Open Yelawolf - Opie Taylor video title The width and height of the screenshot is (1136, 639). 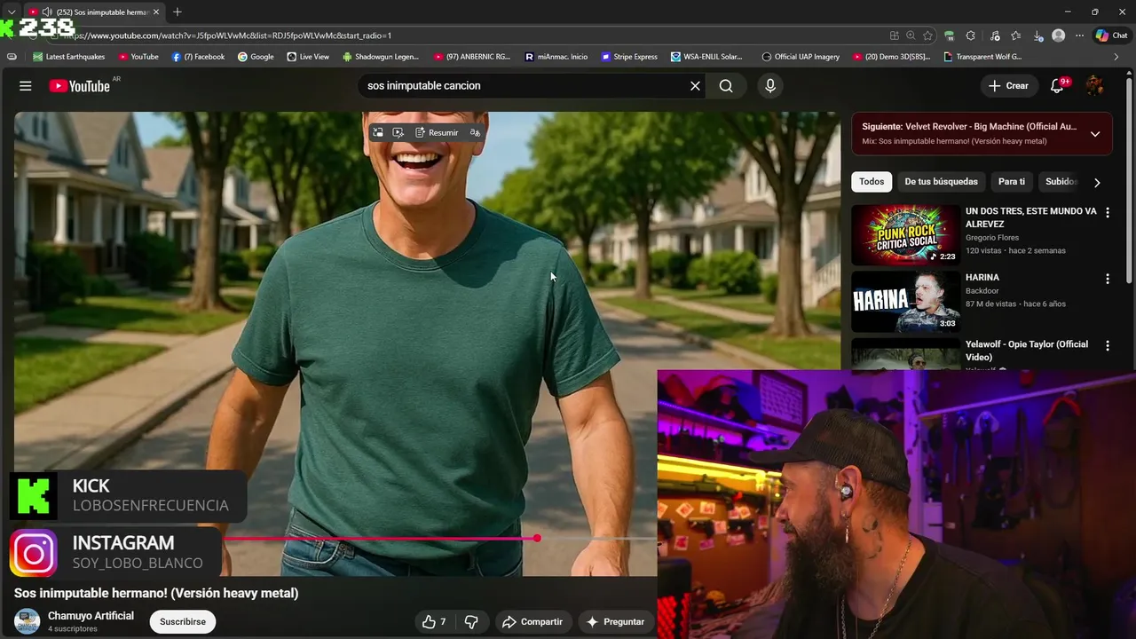[x=1027, y=351]
